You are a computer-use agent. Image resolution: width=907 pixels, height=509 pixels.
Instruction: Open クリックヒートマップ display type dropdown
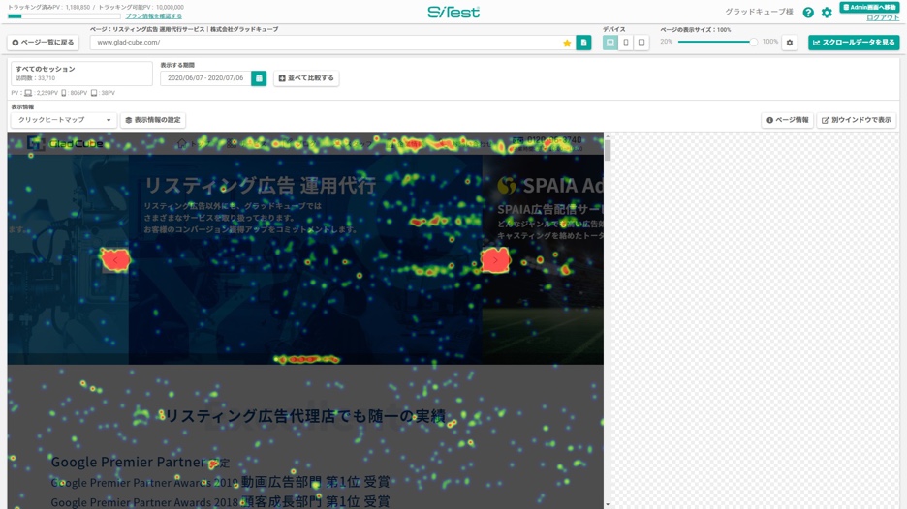64,120
